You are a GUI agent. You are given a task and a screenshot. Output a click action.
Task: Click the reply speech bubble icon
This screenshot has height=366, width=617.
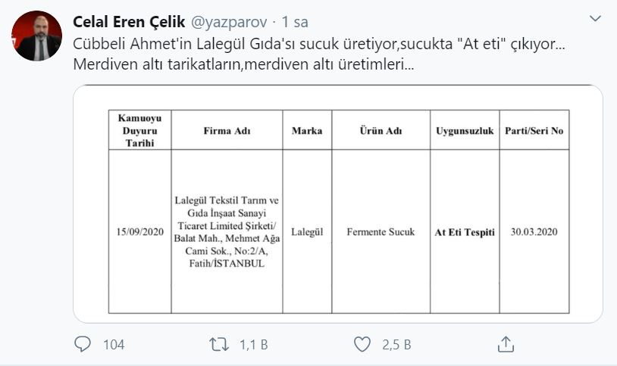point(83,345)
